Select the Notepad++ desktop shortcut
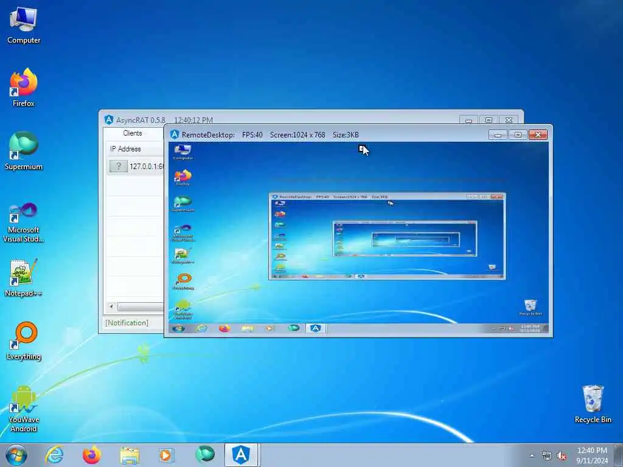The image size is (623, 467). [24, 277]
